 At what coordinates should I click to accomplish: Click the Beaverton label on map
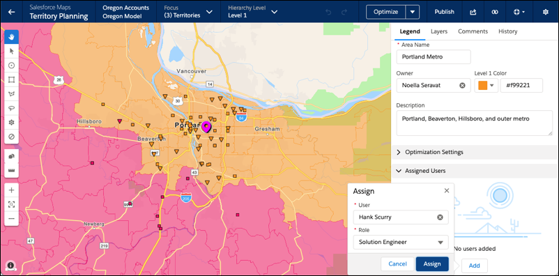[x=151, y=139]
